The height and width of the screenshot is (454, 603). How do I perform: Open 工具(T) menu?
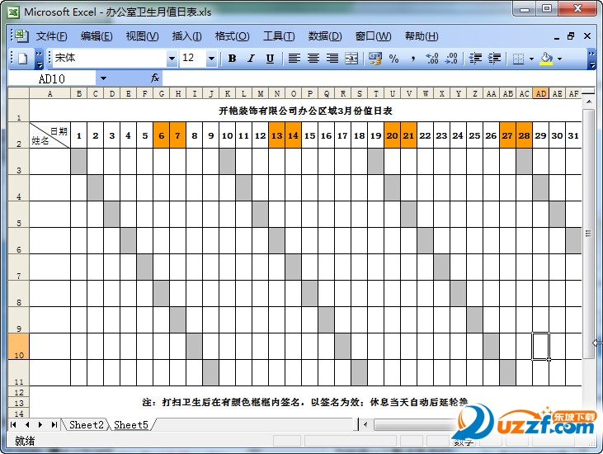279,36
